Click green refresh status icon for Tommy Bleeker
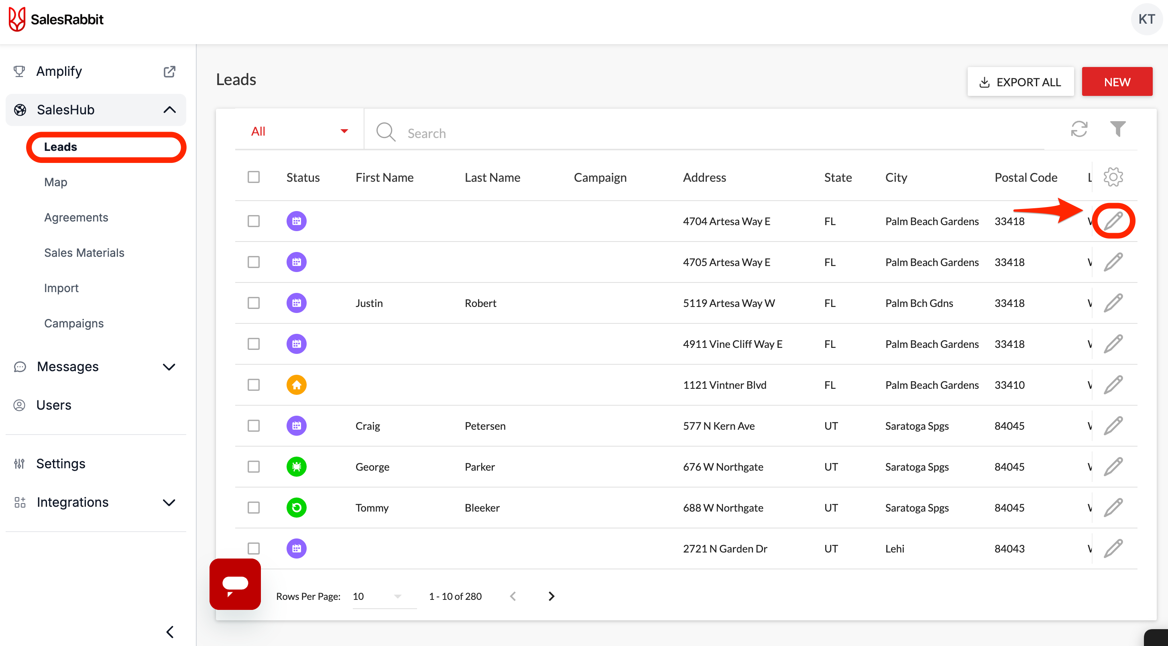Viewport: 1168px width, 646px height. pyautogui.click(x=297, y=508)
